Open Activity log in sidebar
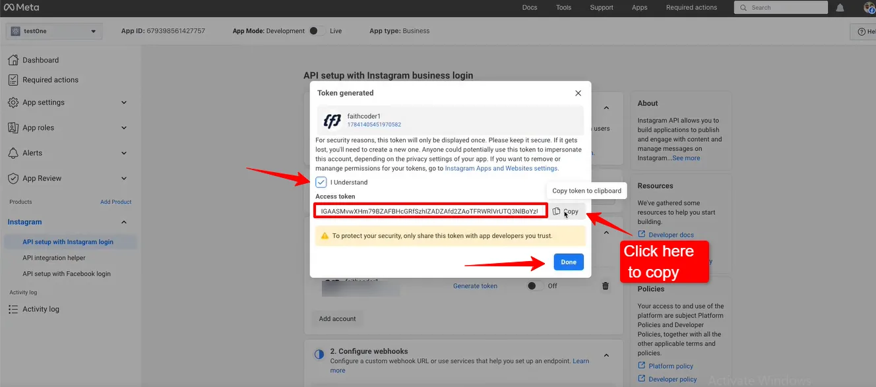This screenshot has width=876, height=387. click(40, 309)
